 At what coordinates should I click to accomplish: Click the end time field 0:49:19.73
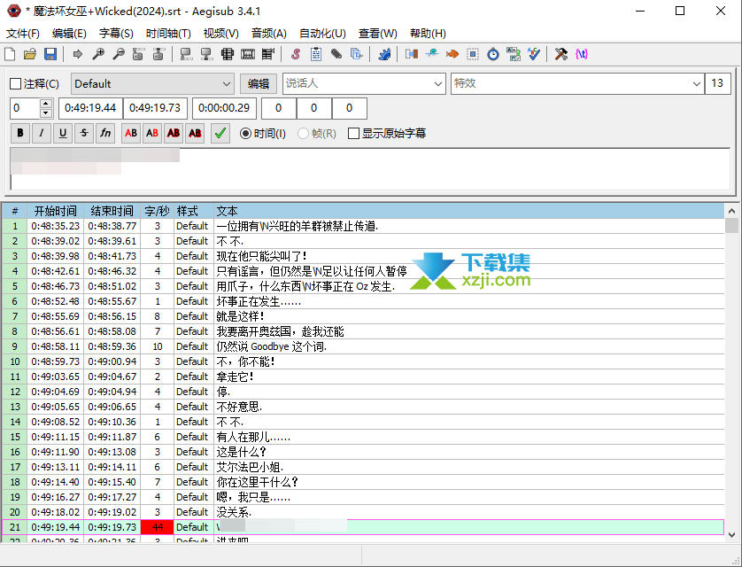click(x=155, y=108)
